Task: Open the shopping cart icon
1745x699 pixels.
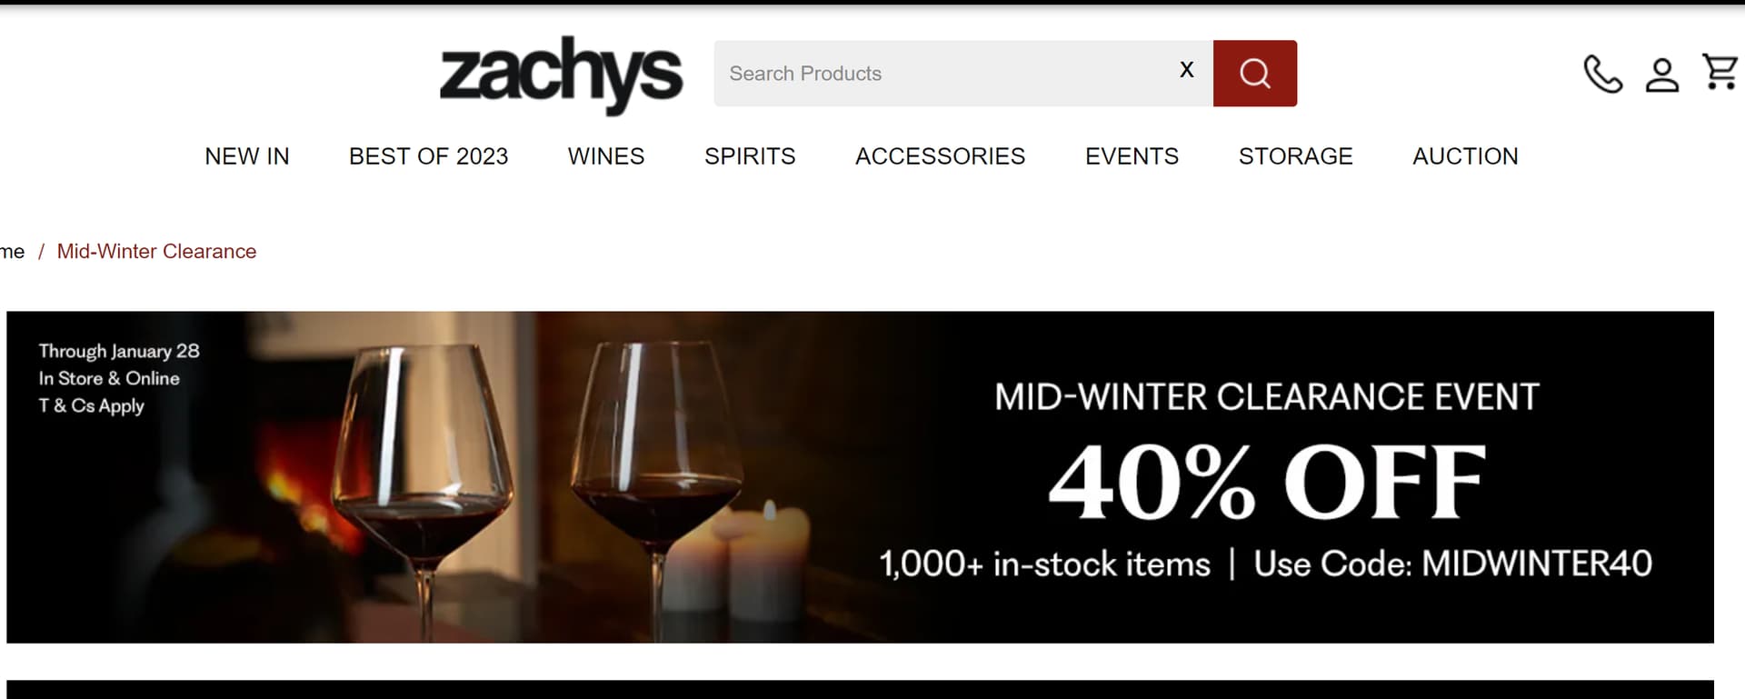Action: point(1720,72)
